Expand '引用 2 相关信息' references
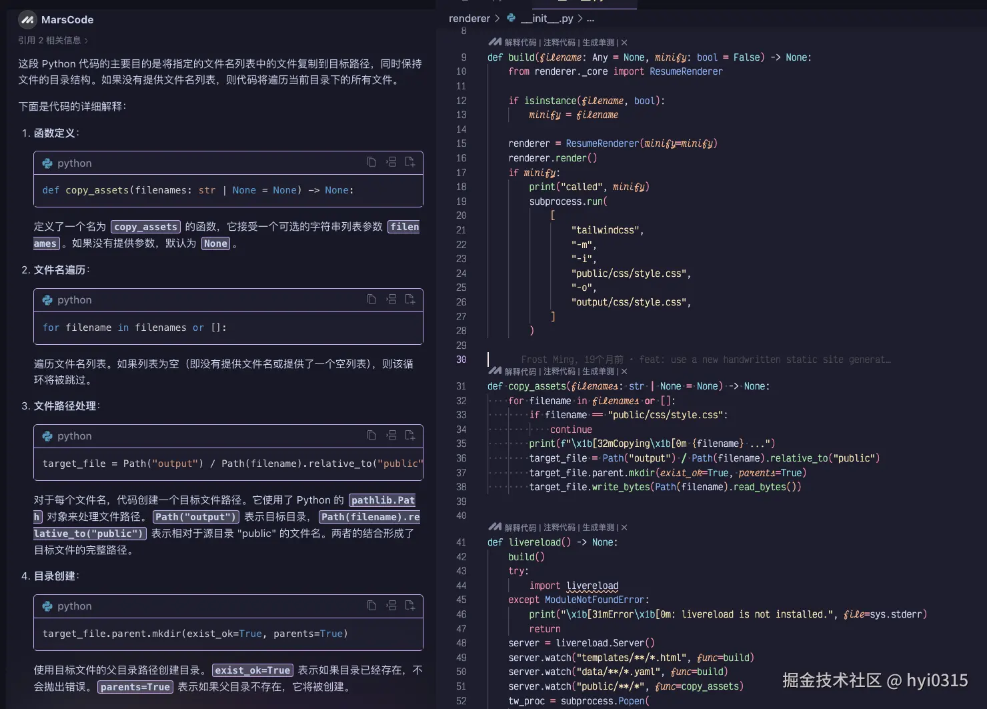987x709 pixels. click(x=53, y=41)
